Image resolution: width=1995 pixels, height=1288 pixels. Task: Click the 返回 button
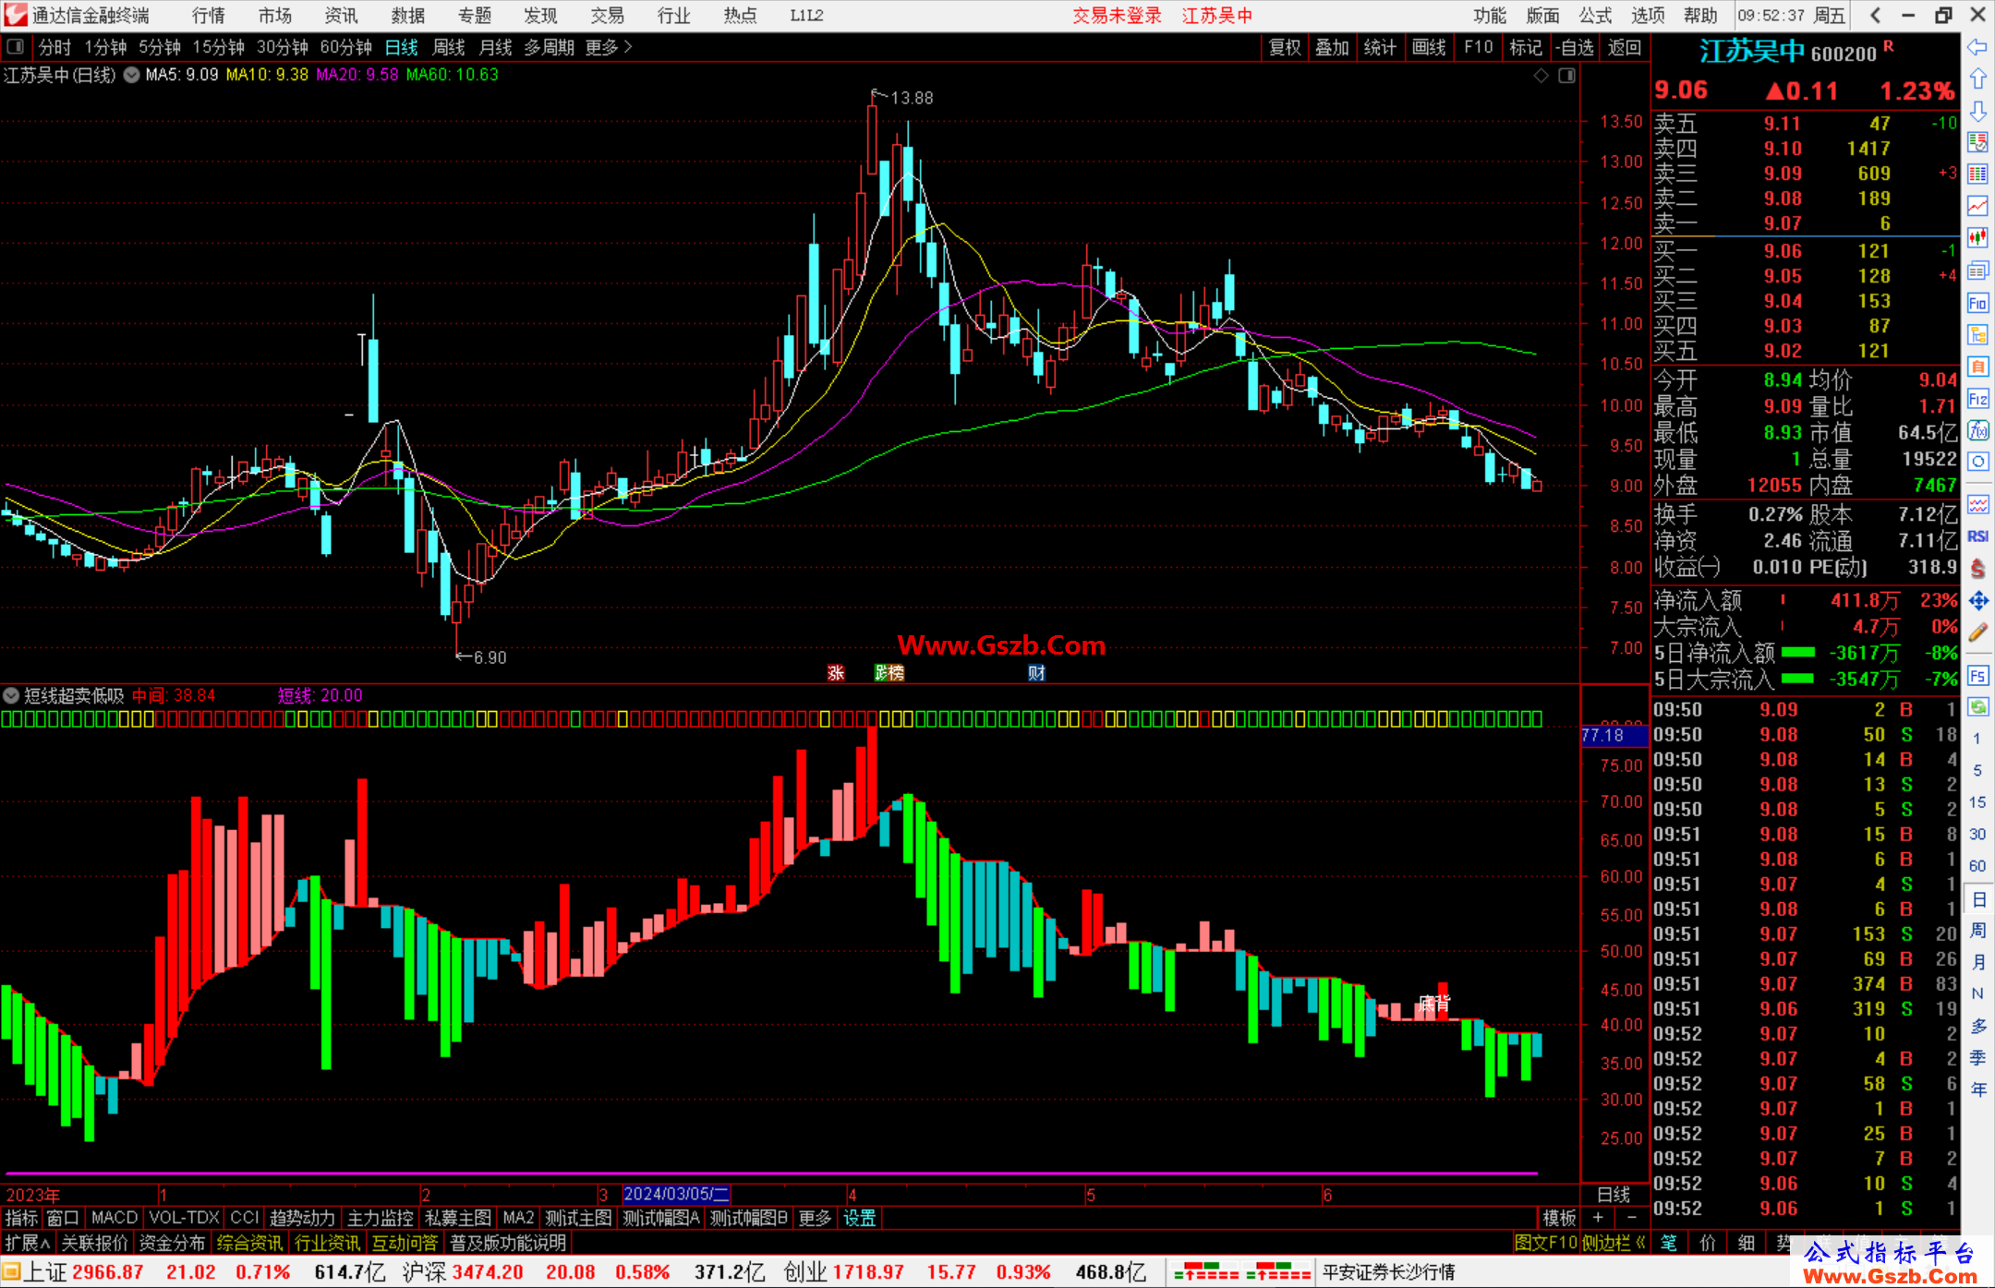[1624, 47]
